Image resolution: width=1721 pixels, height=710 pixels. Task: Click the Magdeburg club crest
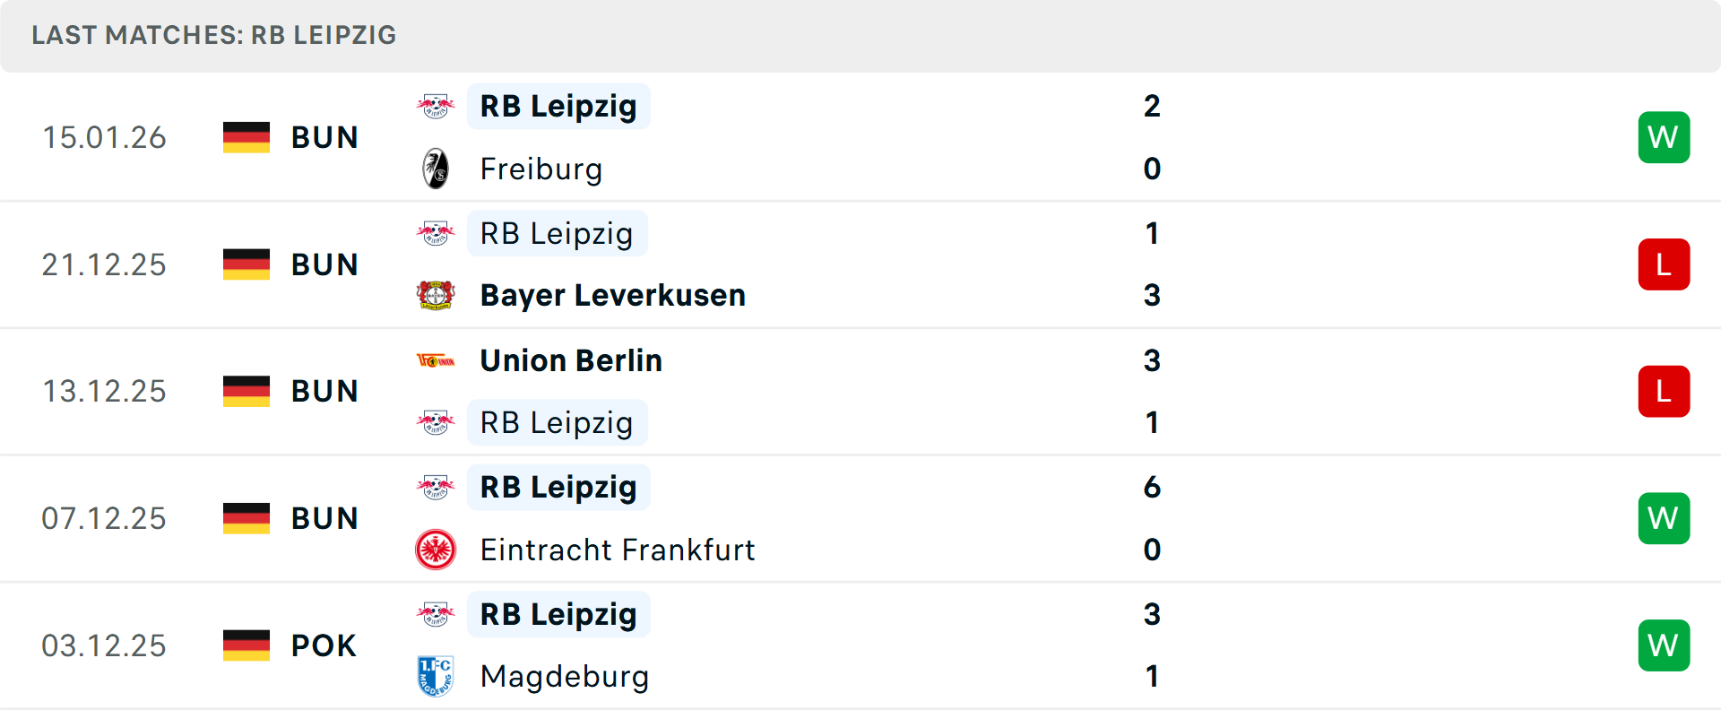(436, 676)
